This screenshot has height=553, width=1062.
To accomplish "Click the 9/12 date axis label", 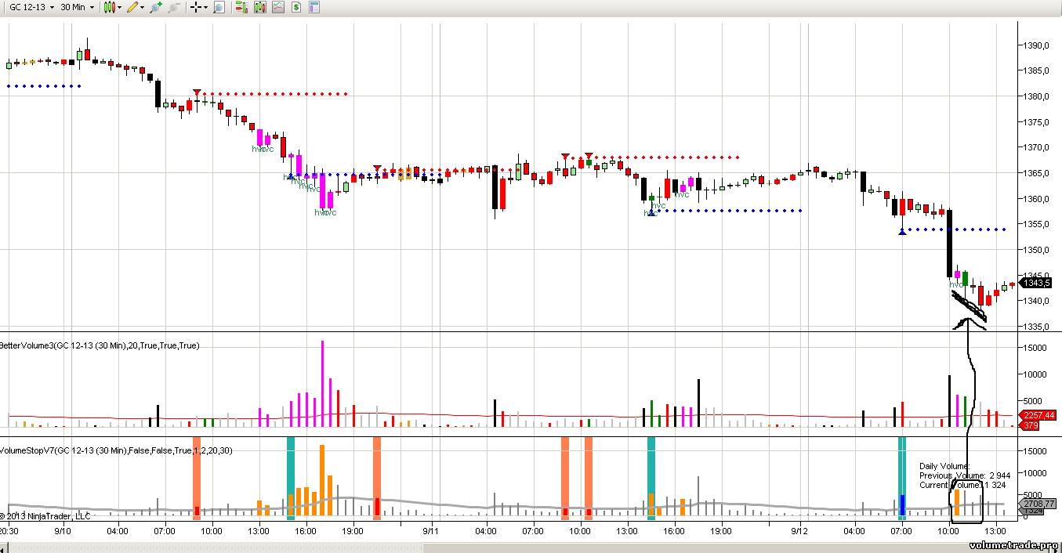I will (799, 530).
